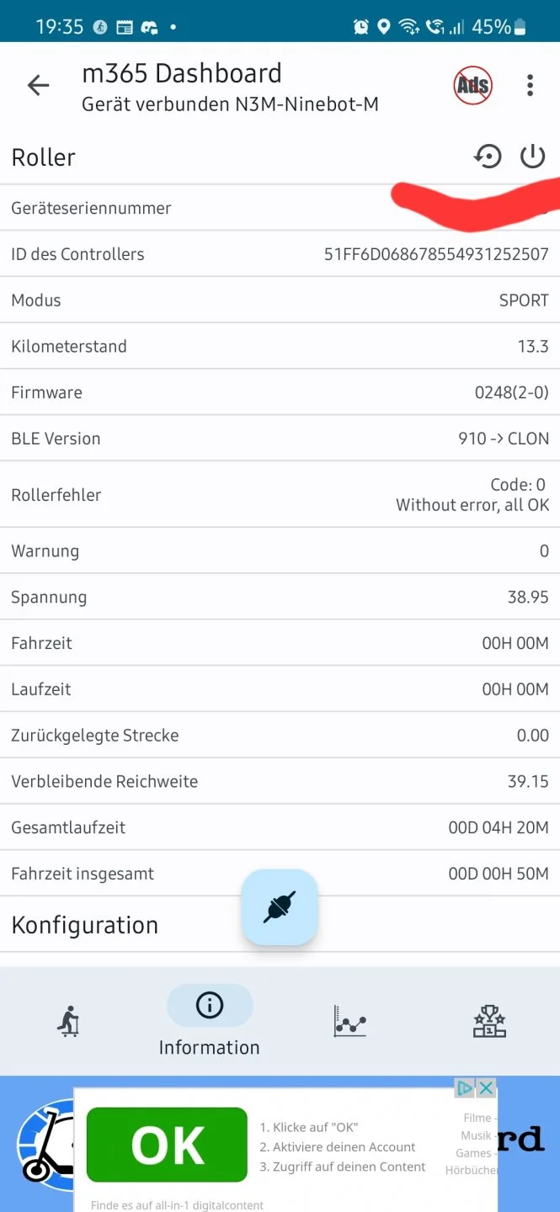Screen dimensions: 560x1212
Task: Tap the BLE Version row
Action: (280, 439)
